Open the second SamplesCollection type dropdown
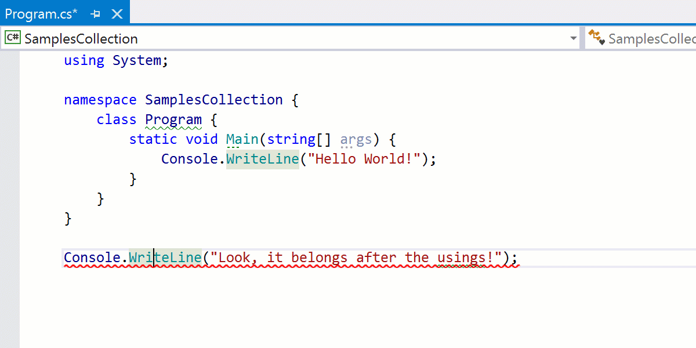The width and height of the screenshot is (696, 348). pyautogui.click(x=640, y=39)
